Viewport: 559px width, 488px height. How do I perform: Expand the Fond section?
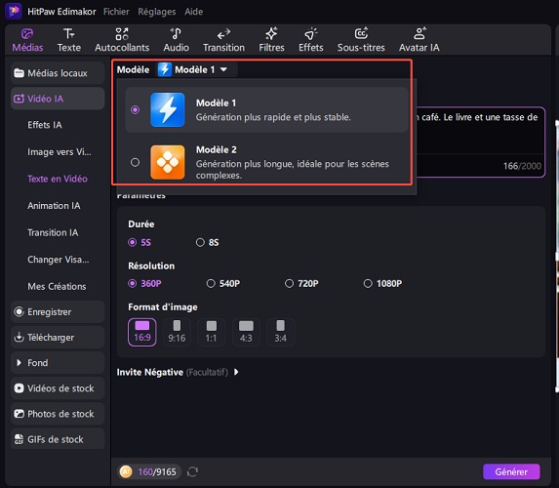click(58, 363)
